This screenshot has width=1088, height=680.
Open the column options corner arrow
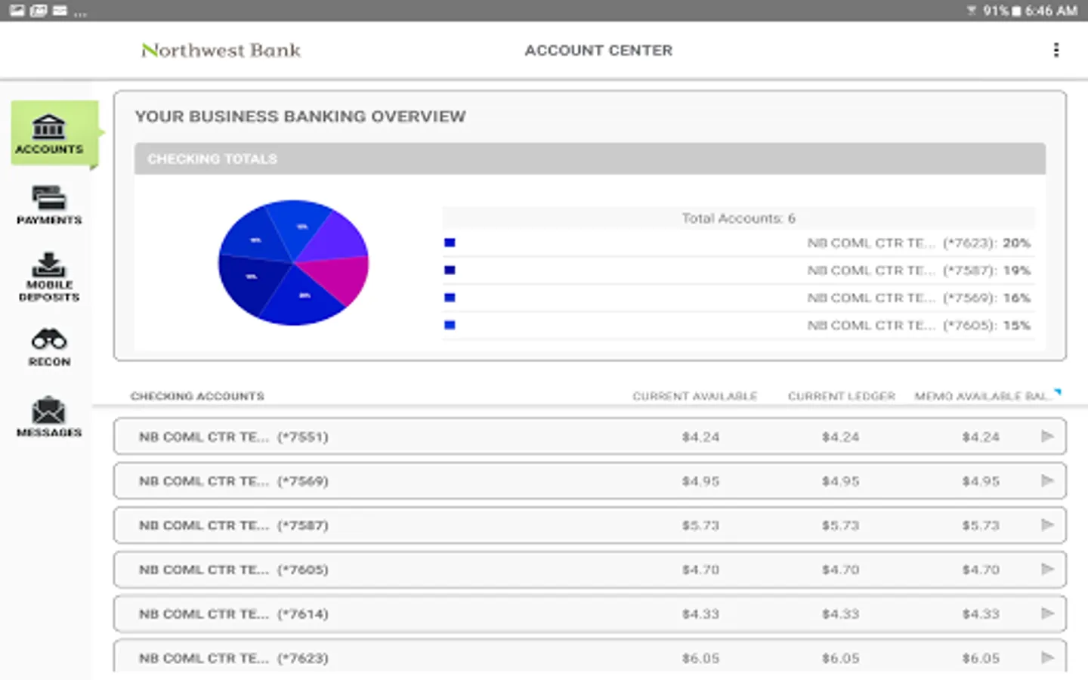1058,391
